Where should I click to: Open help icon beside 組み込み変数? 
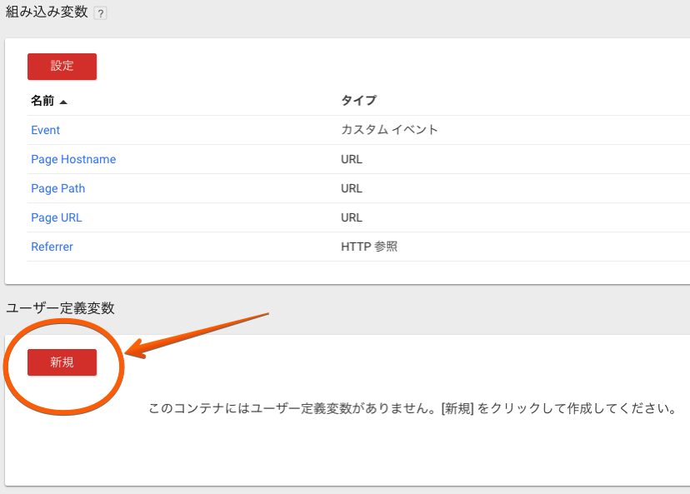click(100, 13)
